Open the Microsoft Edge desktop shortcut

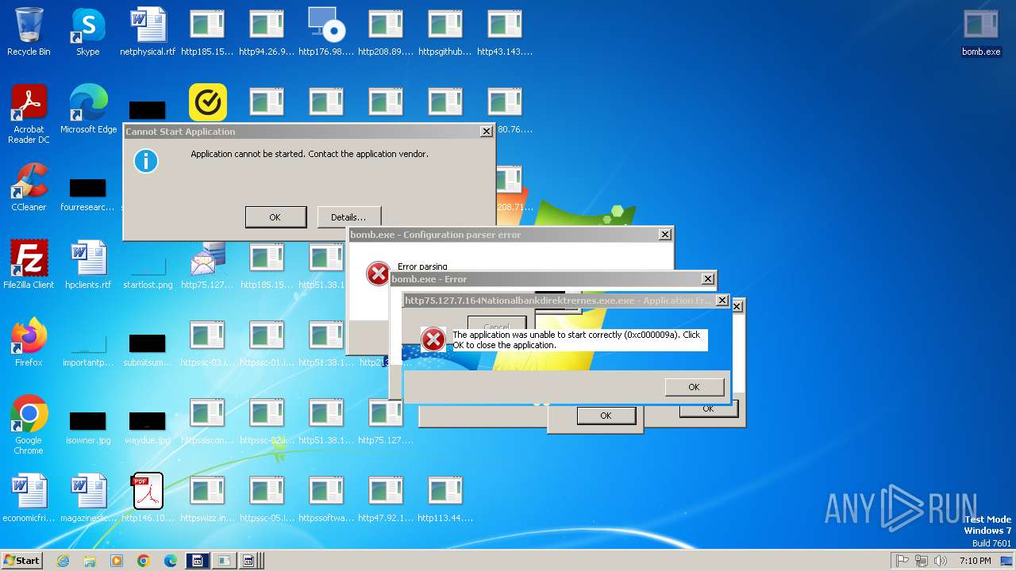click(88, 109)
